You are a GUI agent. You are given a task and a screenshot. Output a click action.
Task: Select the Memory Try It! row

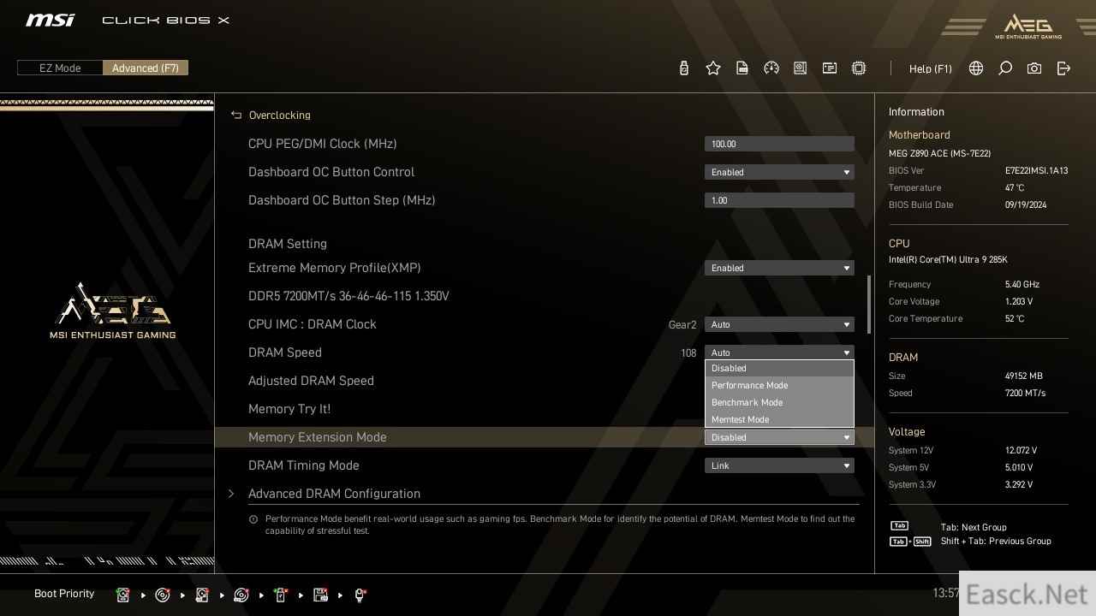(545, 409)
